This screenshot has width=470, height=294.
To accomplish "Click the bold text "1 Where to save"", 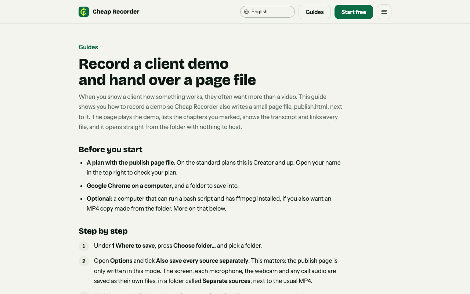I will 133,245.
